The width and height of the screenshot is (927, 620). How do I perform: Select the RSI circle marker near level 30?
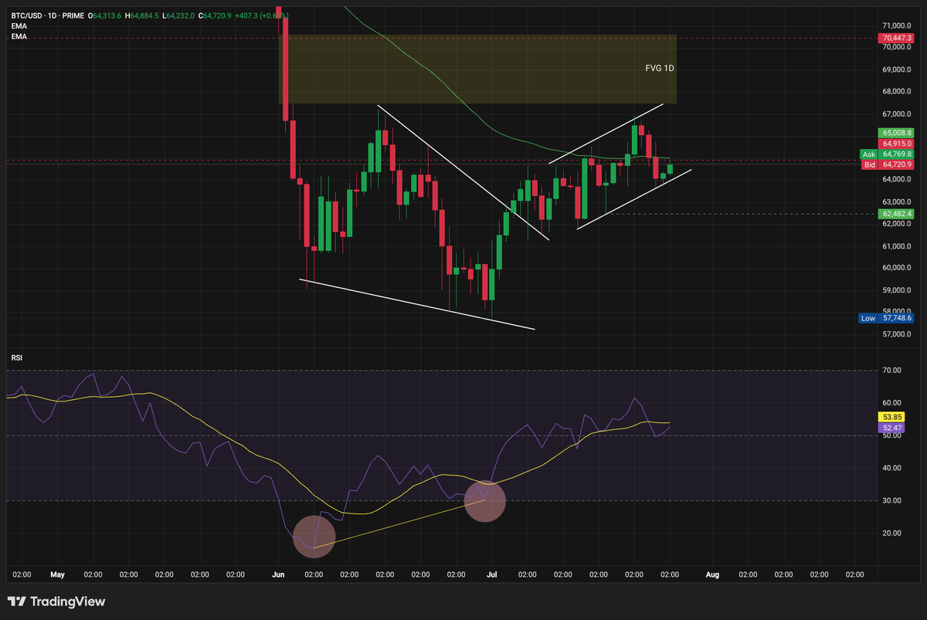484,501
